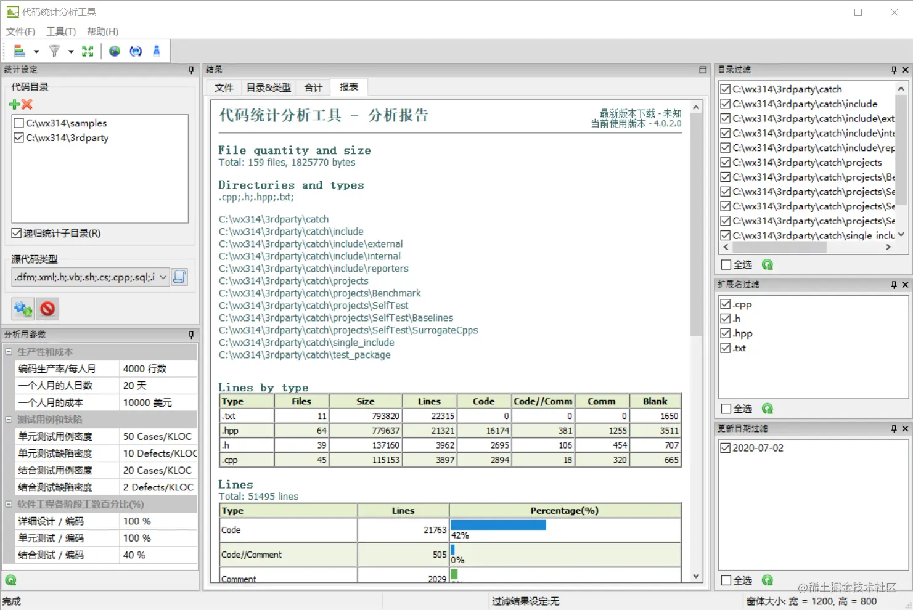Close the 扩展名过滤 panel

coord(905,285)
